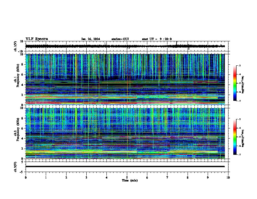Click the ch.2 colorbar 'log(PSD)' label
The width and height of the screenshot is (257, 199).
243,138
